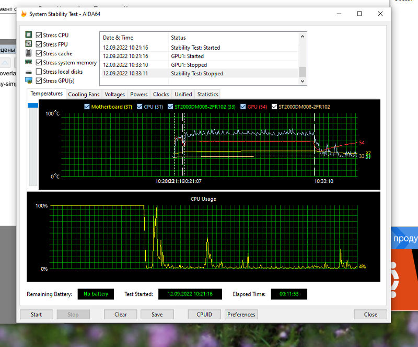Switch to the Cooling Fans tab
The width and height of the screenshot is (418, 347).
(x=84, y=94)
